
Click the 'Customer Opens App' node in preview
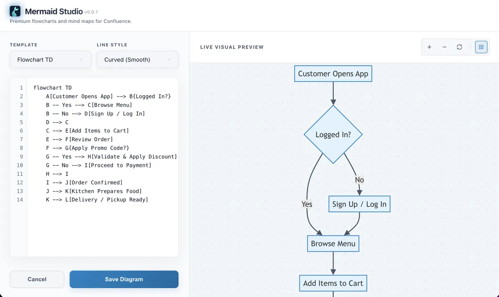333,74
